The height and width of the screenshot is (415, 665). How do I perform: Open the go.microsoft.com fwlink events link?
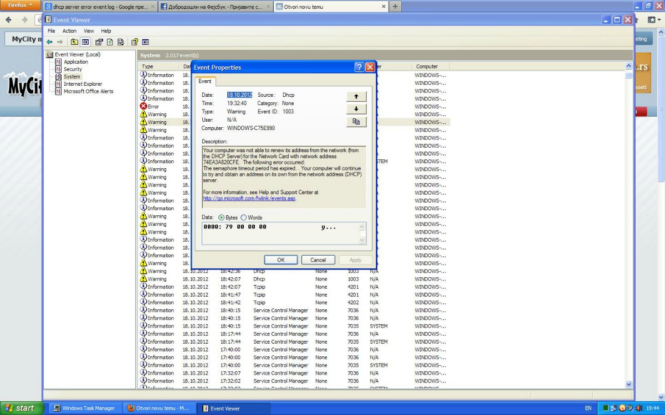(x=249, y=198)
